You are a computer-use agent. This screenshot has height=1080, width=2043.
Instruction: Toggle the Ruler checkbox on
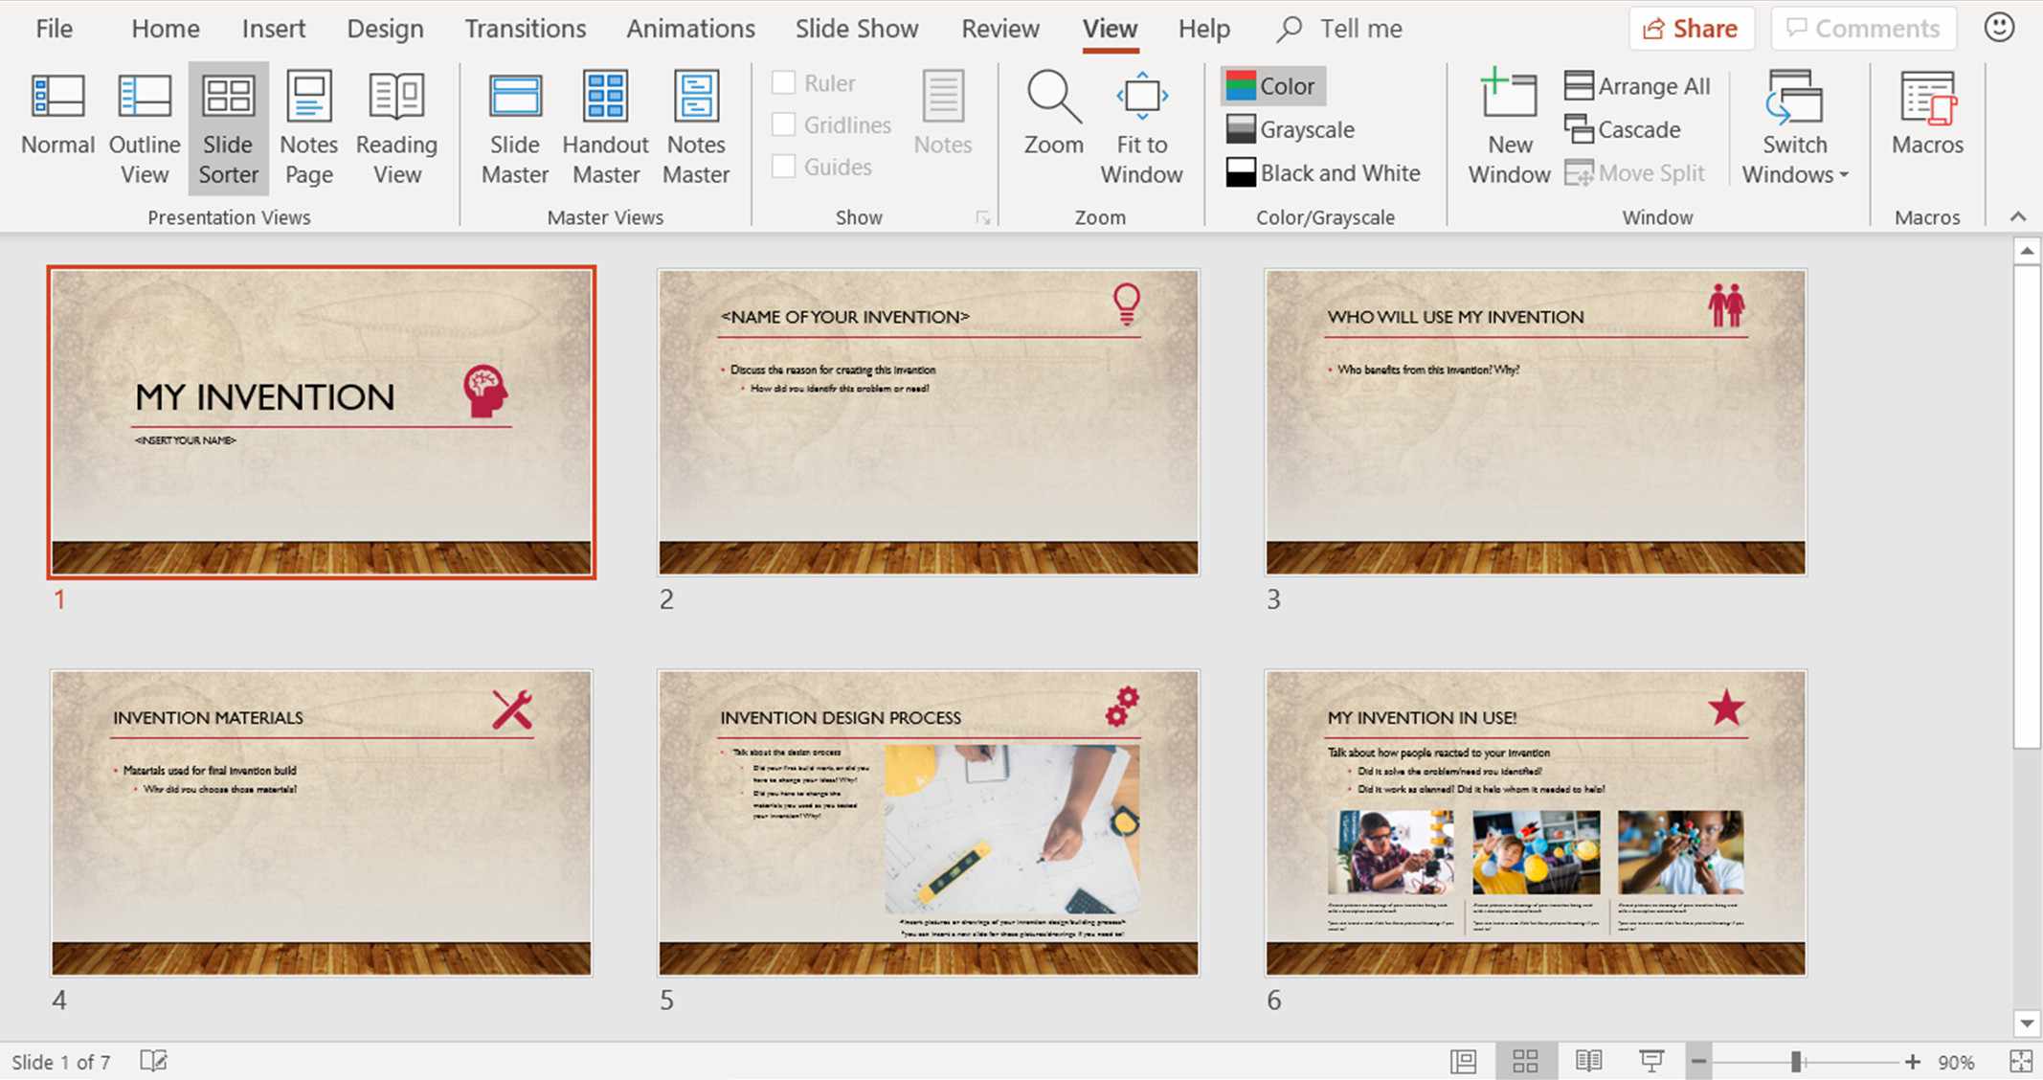click(x=782, y=82)
